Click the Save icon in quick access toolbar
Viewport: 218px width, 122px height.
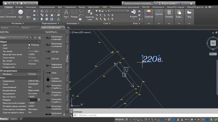pos(13,3)
